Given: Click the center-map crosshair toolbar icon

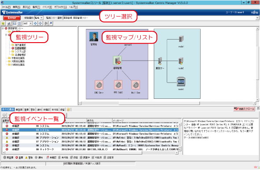Looking at the screenshot, I should tap(40, 24).
